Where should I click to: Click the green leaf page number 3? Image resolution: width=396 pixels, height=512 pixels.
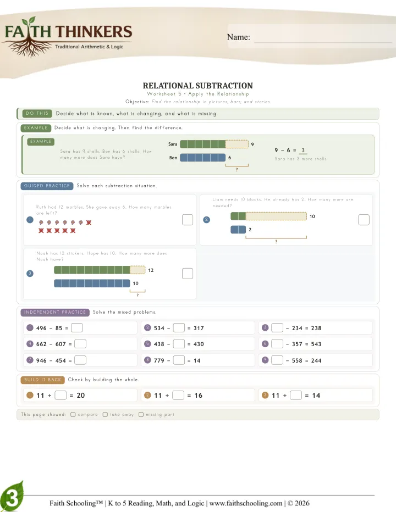tap(12, 497)
